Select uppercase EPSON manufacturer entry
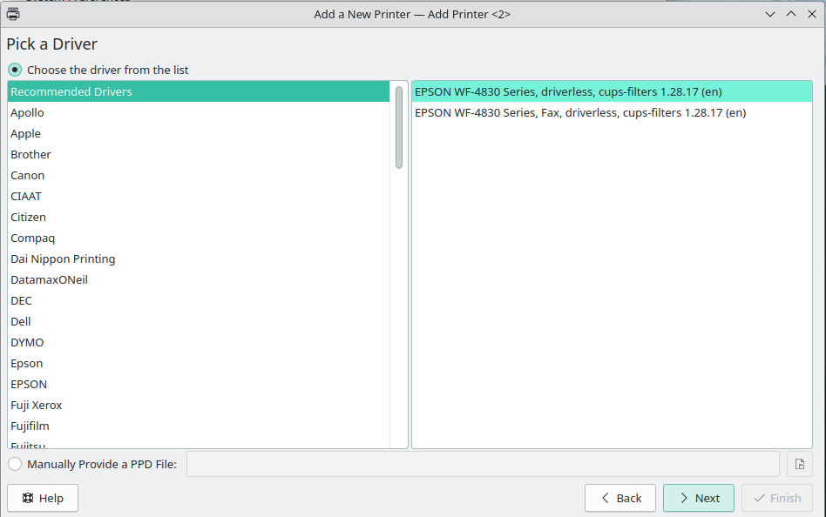 (x=199, y=385)
